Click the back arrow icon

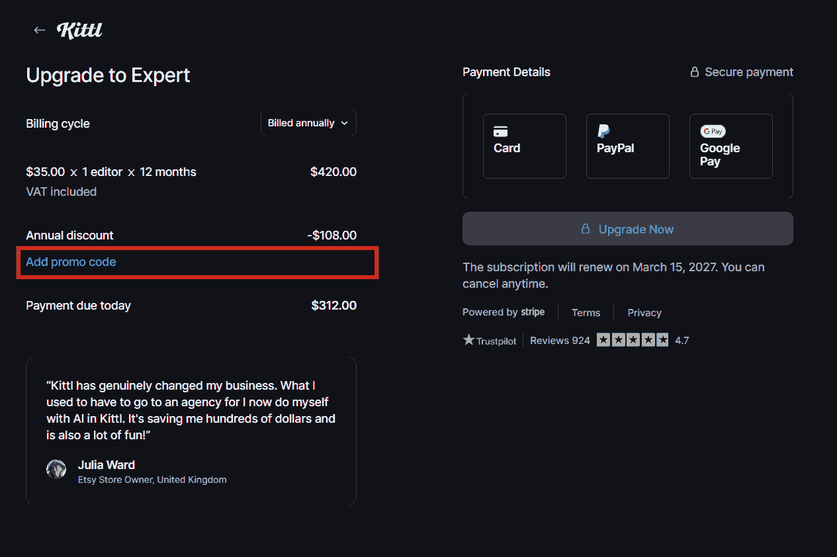[x=40, y=30]
